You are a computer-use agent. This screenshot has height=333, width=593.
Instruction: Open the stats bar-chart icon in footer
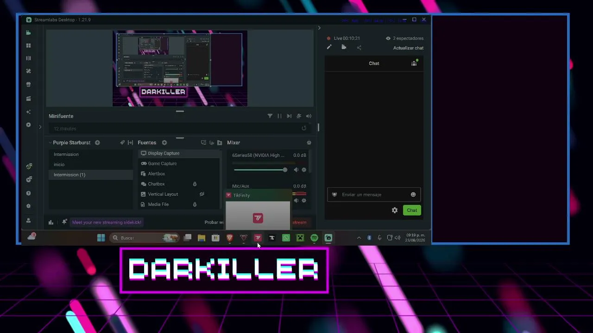51,222
